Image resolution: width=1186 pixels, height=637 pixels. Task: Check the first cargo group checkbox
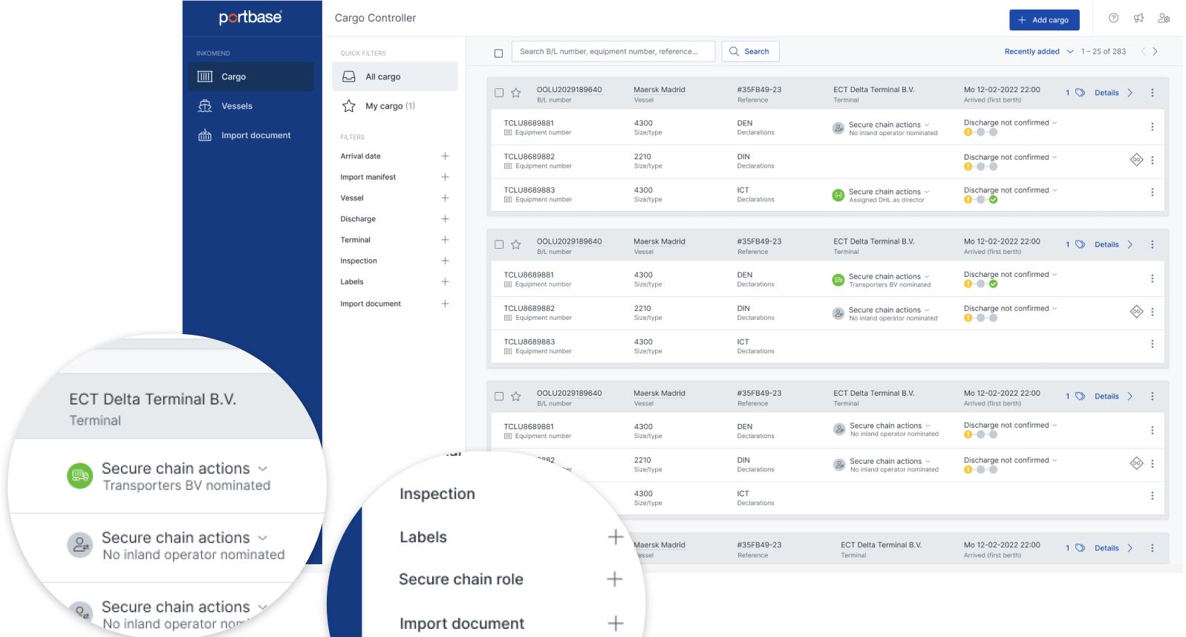(499, 93)
